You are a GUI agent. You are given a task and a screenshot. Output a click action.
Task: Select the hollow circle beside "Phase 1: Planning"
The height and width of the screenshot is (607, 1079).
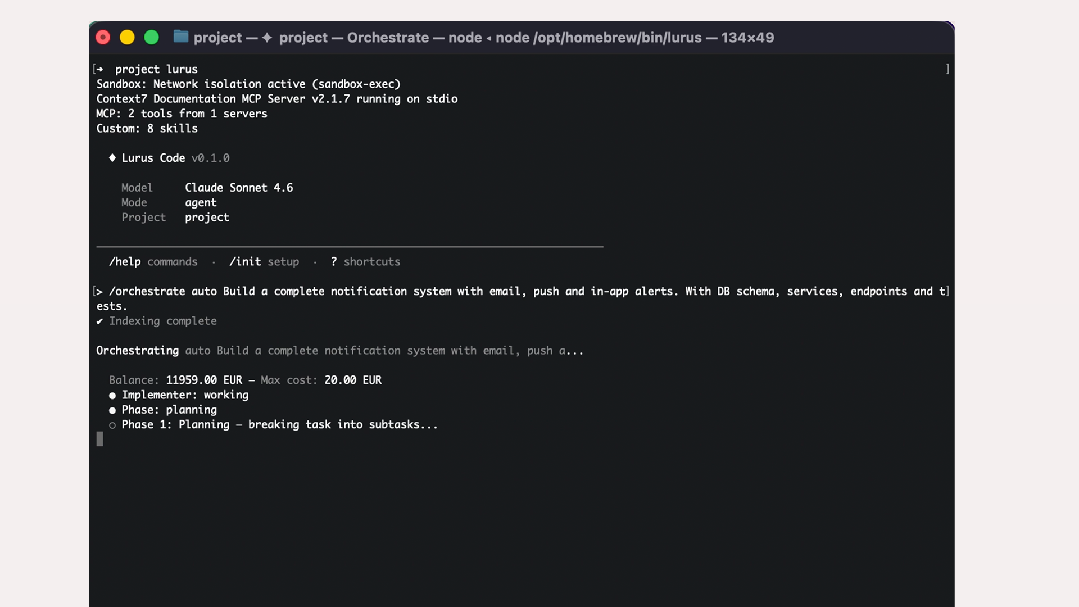point(112,425)
